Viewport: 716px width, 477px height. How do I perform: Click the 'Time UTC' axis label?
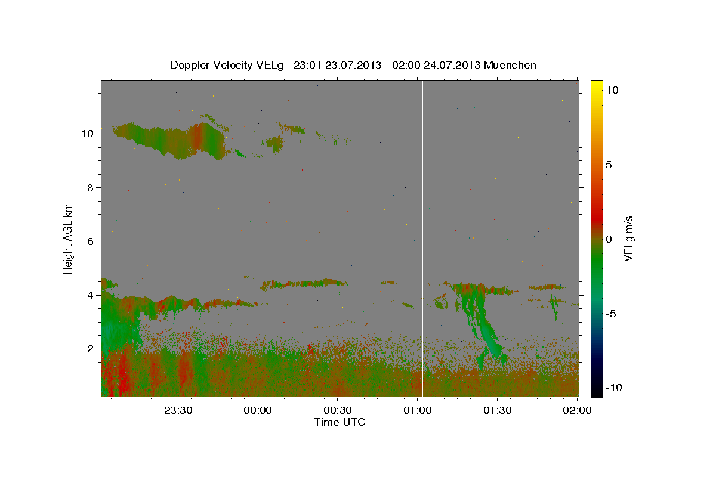click(340, 422)
